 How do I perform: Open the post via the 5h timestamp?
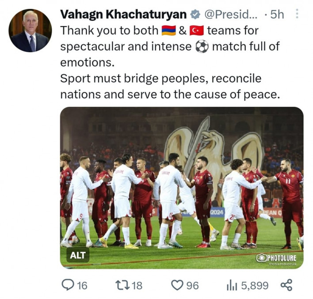pos(277,15)
